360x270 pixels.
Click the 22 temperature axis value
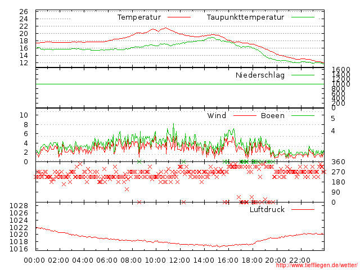(x=24, y=26)
